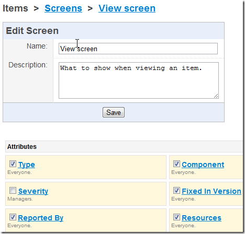Toggle the Fixed In Version checkbox
Screen dimensions: 245x234
pos(176,190)
